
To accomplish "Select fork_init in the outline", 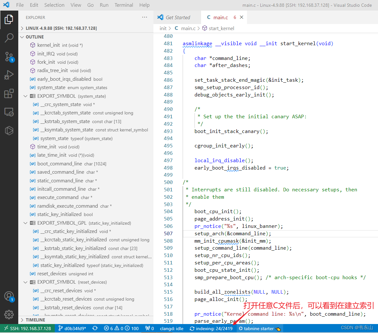I will (x=86, y=62).
